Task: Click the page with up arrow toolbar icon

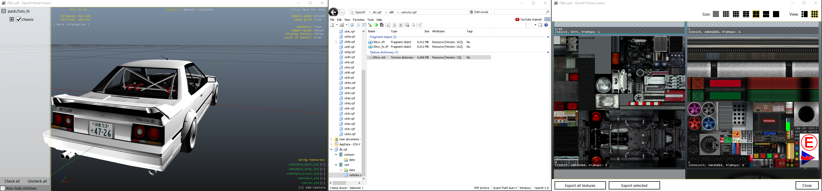Action: [x=408, y=25]
